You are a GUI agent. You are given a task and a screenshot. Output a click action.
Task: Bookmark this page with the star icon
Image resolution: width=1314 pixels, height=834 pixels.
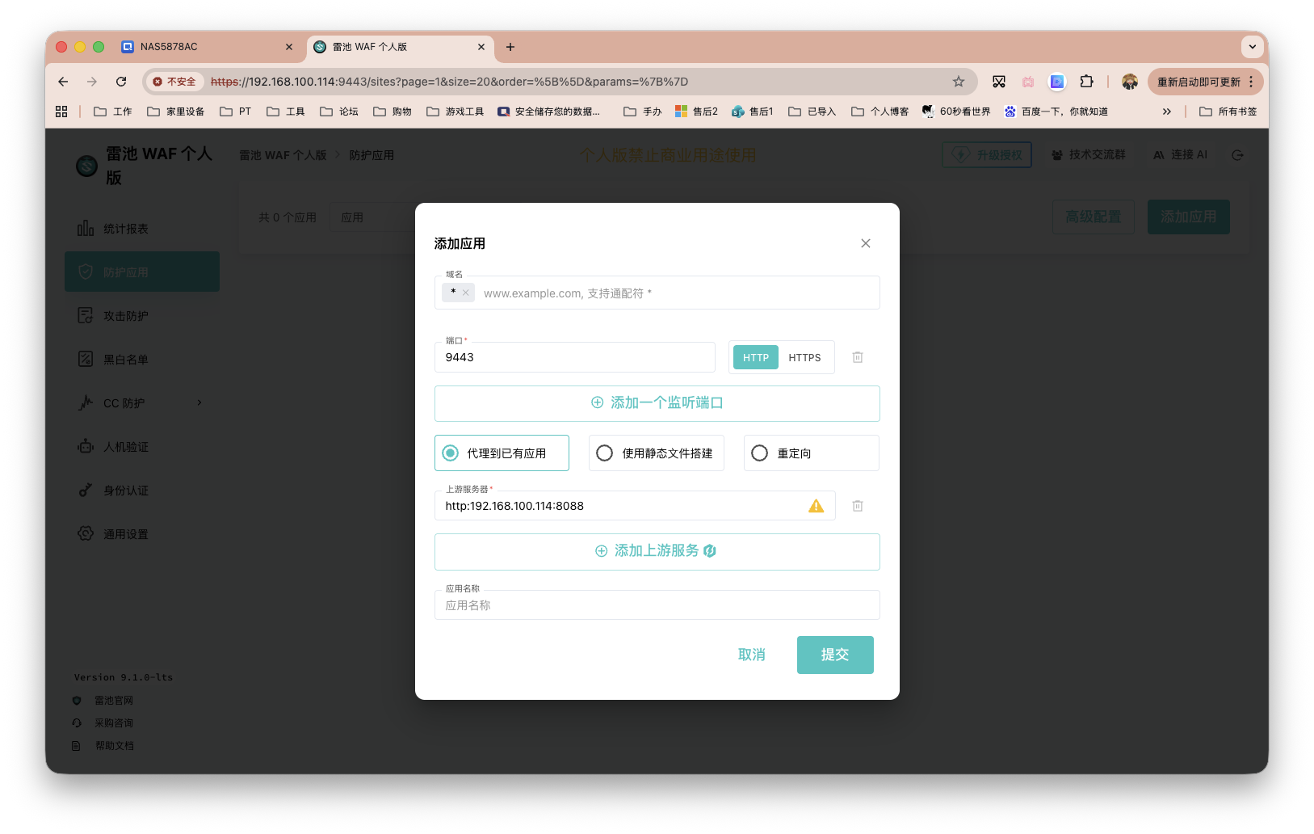(x=959, y=82)
